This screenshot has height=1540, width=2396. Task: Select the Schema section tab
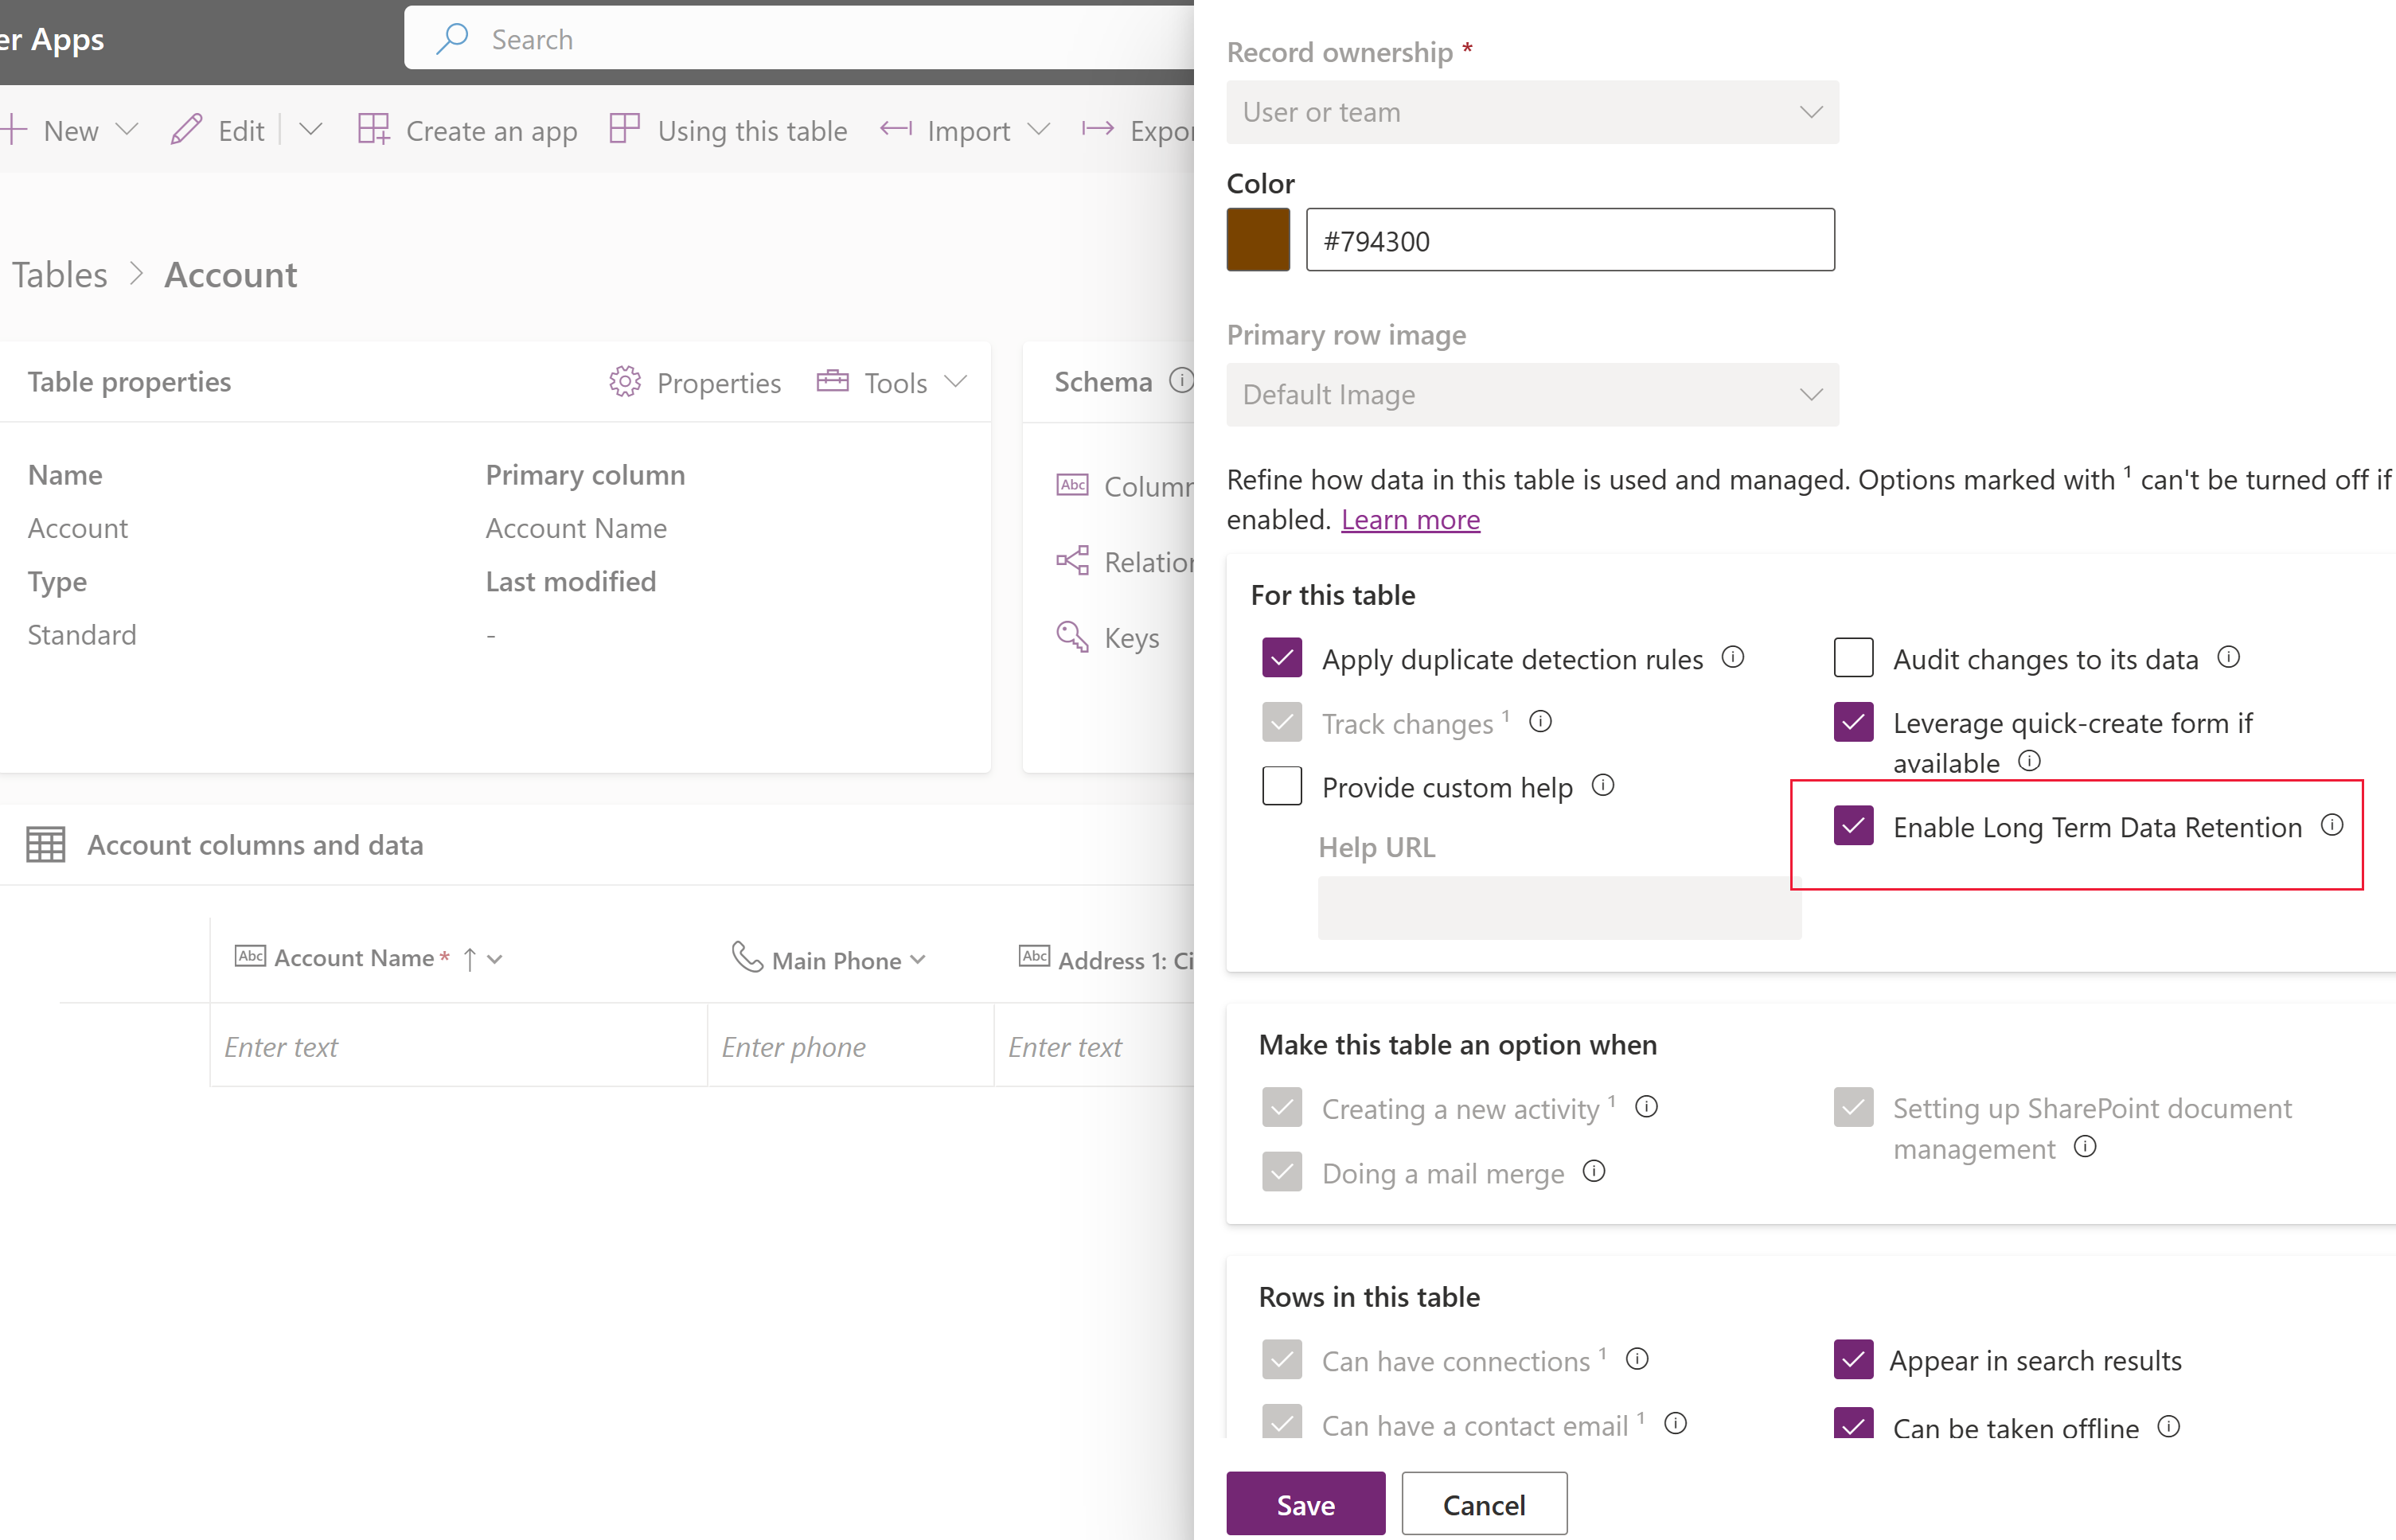point(1102,380)
